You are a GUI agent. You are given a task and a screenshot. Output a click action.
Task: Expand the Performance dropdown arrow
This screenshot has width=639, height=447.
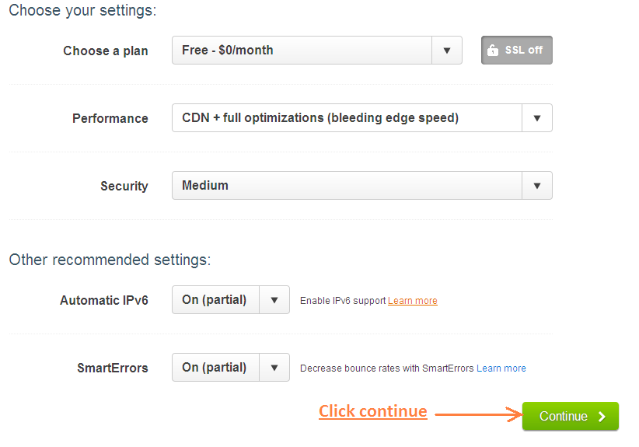(x=537, y=117)
